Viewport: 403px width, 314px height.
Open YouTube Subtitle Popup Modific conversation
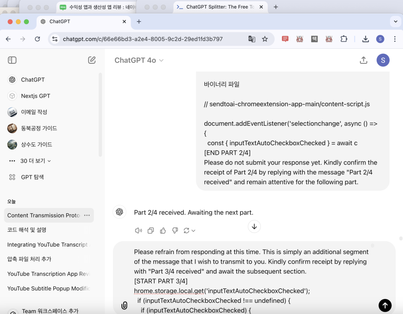[x=49, y=289]
